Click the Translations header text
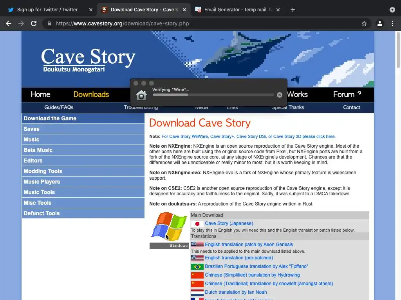Image resolution: width=401 pixels, height=300 pixels. pyautogui.click(x=204, y=236)
